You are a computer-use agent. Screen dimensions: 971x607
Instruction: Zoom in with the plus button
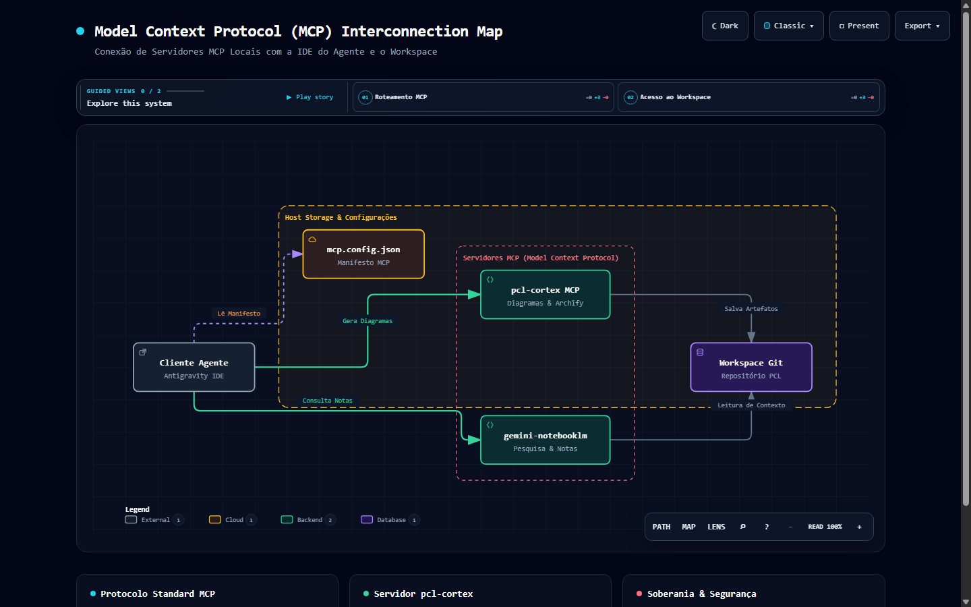pyautogui.click(x=859, y=527)
